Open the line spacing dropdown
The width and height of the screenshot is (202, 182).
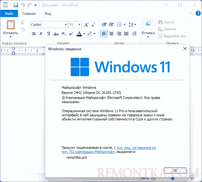132,24
